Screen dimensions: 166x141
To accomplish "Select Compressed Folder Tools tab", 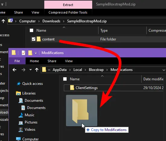I will point(68,12).
